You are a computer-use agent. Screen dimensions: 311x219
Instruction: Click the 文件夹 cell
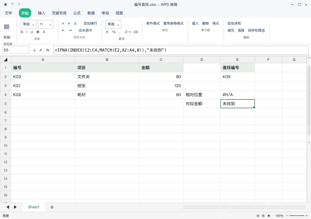(x=107, y=77)
